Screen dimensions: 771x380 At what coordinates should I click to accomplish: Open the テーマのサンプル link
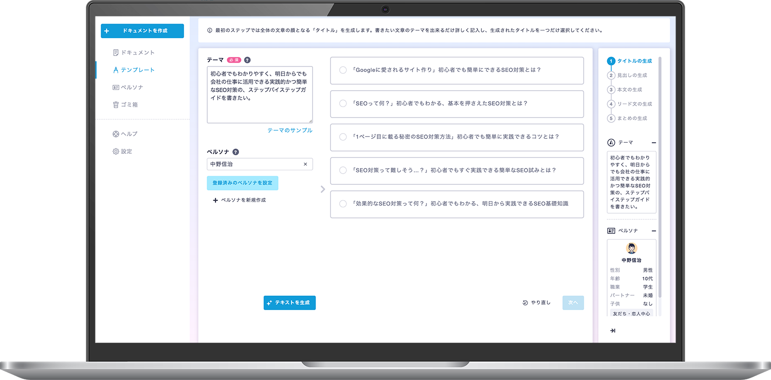click(290, 130)
